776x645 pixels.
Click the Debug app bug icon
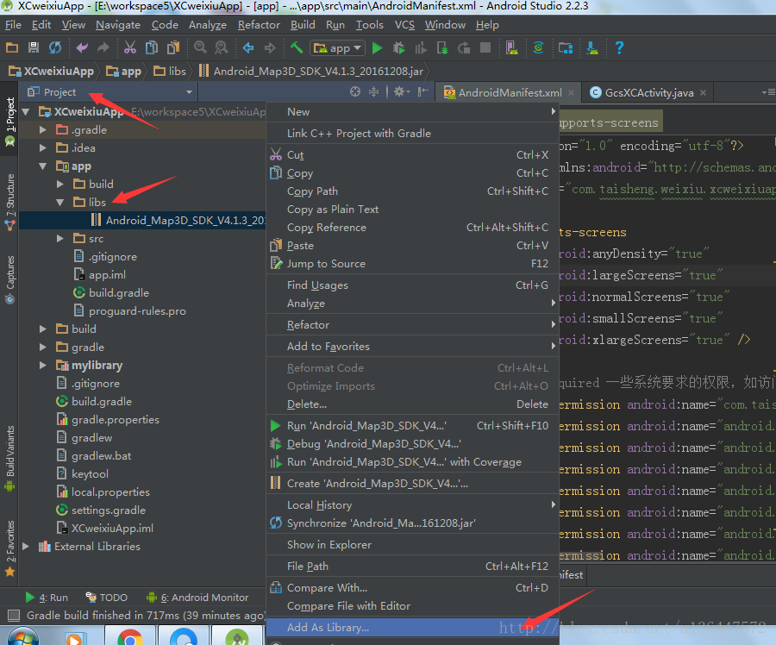(398, 48)
